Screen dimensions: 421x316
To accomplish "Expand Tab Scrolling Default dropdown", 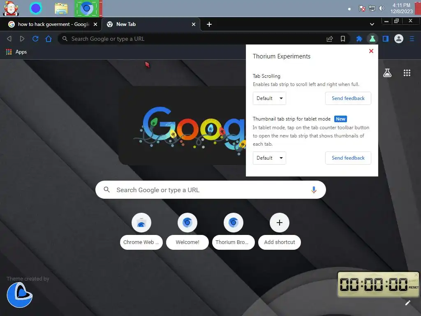I will pos(269,98).
